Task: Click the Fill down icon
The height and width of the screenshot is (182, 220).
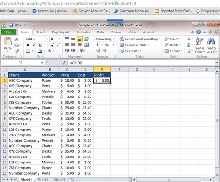Action: click(188, 45)
